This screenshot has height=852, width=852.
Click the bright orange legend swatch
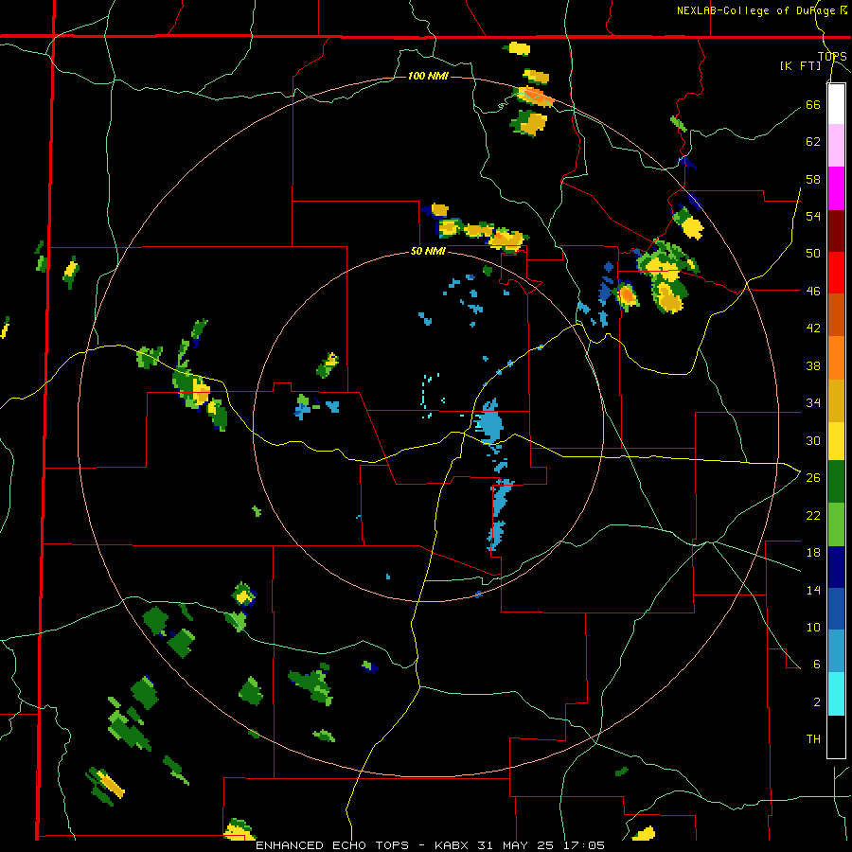point(836,358)
